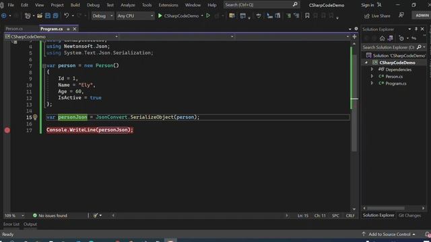Open the Window menu
Image resolution: width=431 pixels, height=242 pixels.
coord(193,5)
